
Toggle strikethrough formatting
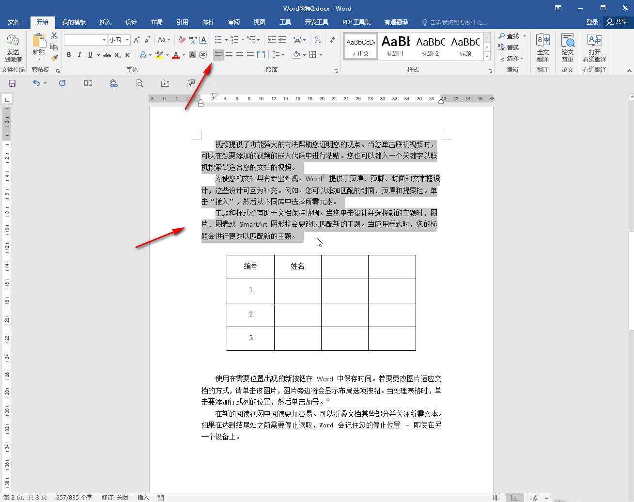coord(107,55)
